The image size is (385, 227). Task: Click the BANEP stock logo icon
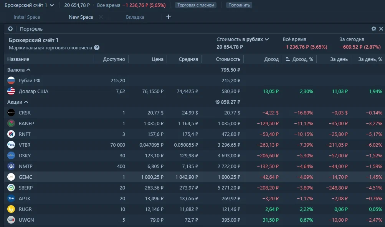point(11,123)
